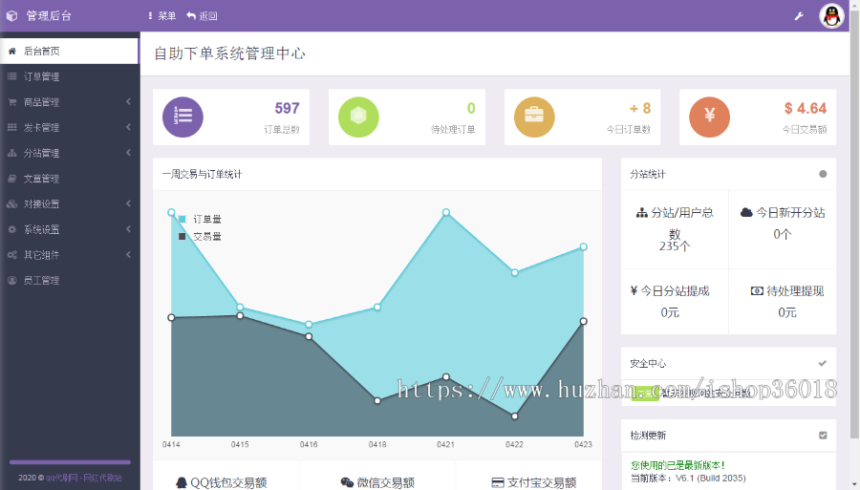Click the 一周交易与订单统计 panel title
The image size is (860, 490).
pyautogui.click(x=202, y=174)
